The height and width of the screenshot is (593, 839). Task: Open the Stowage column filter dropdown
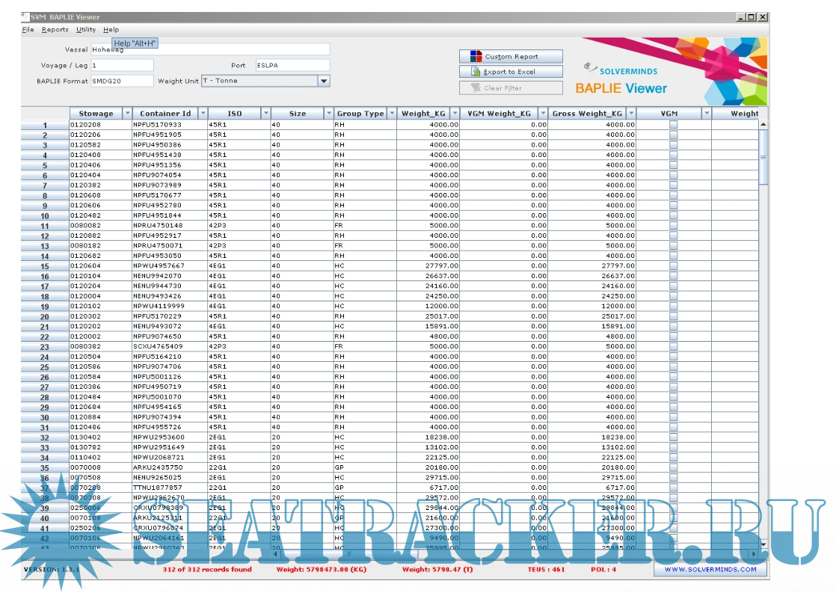point(127,114)
